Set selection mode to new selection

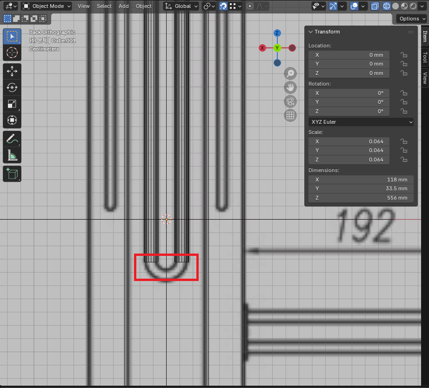coord(7,19)
